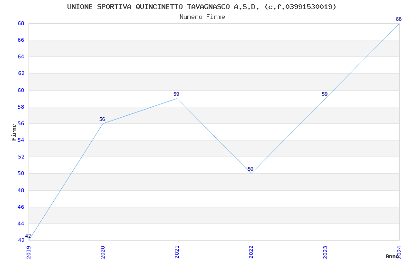Select the 2019 year label on x-axis
Viewport: 404px width, 261px height.
click(29, 252)
